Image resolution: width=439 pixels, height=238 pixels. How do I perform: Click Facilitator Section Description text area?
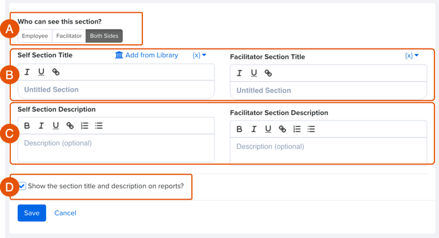tap(329, 151)
